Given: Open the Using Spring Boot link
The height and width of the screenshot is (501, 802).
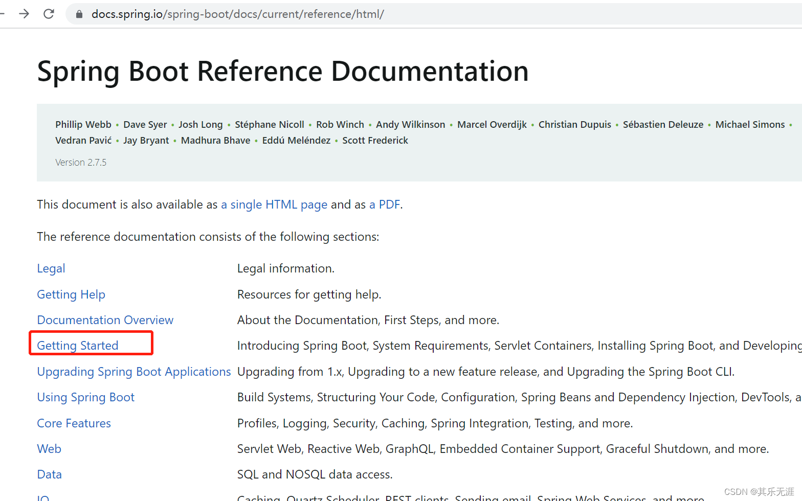Looking at the screenshot, I should pos(86,397).
